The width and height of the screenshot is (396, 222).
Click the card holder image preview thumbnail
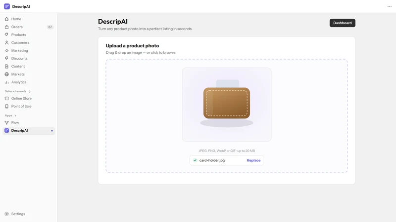click(x=227, y=105)
